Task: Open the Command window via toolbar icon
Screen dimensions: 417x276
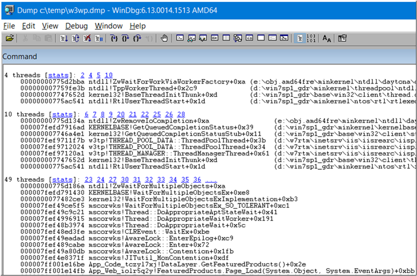Action: [180, 38]
